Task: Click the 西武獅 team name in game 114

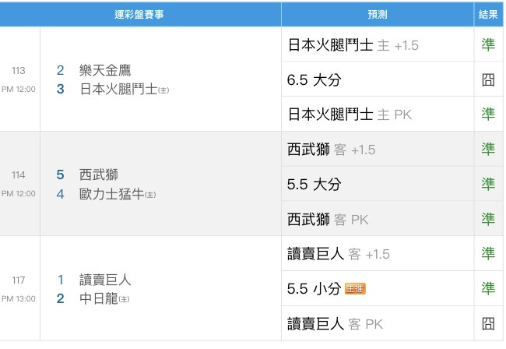Action: point(99,174)
